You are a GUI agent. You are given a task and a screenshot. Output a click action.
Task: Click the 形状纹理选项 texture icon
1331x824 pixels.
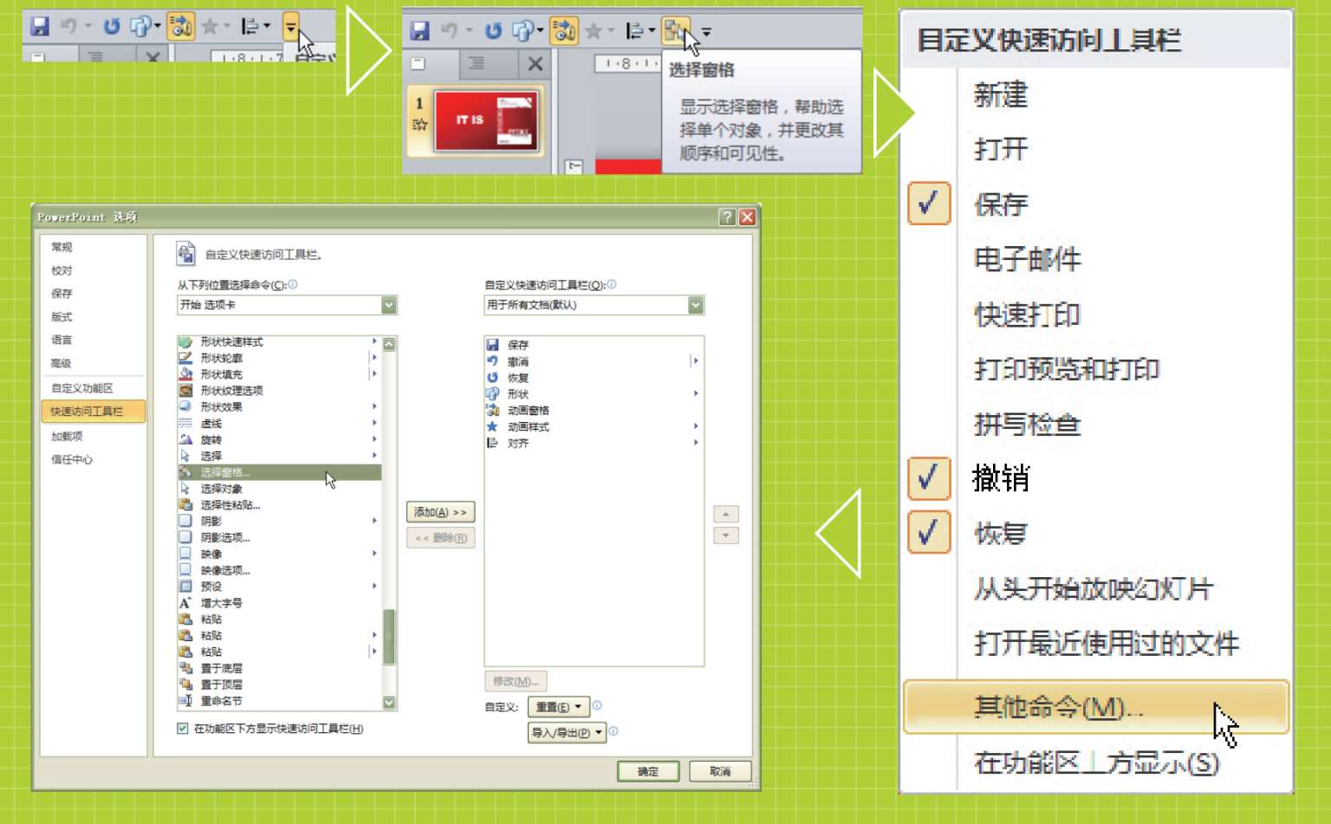[x=185, y=390]
